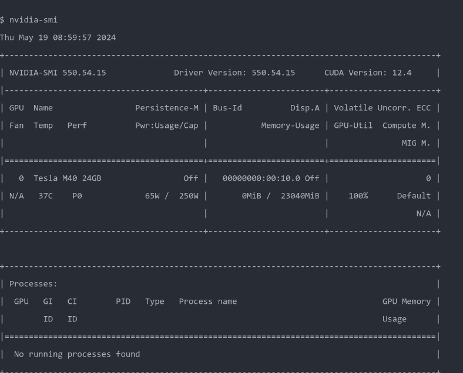
Task: Select the Tesla M40 24GB GPU name
Action: click(68, 178)
